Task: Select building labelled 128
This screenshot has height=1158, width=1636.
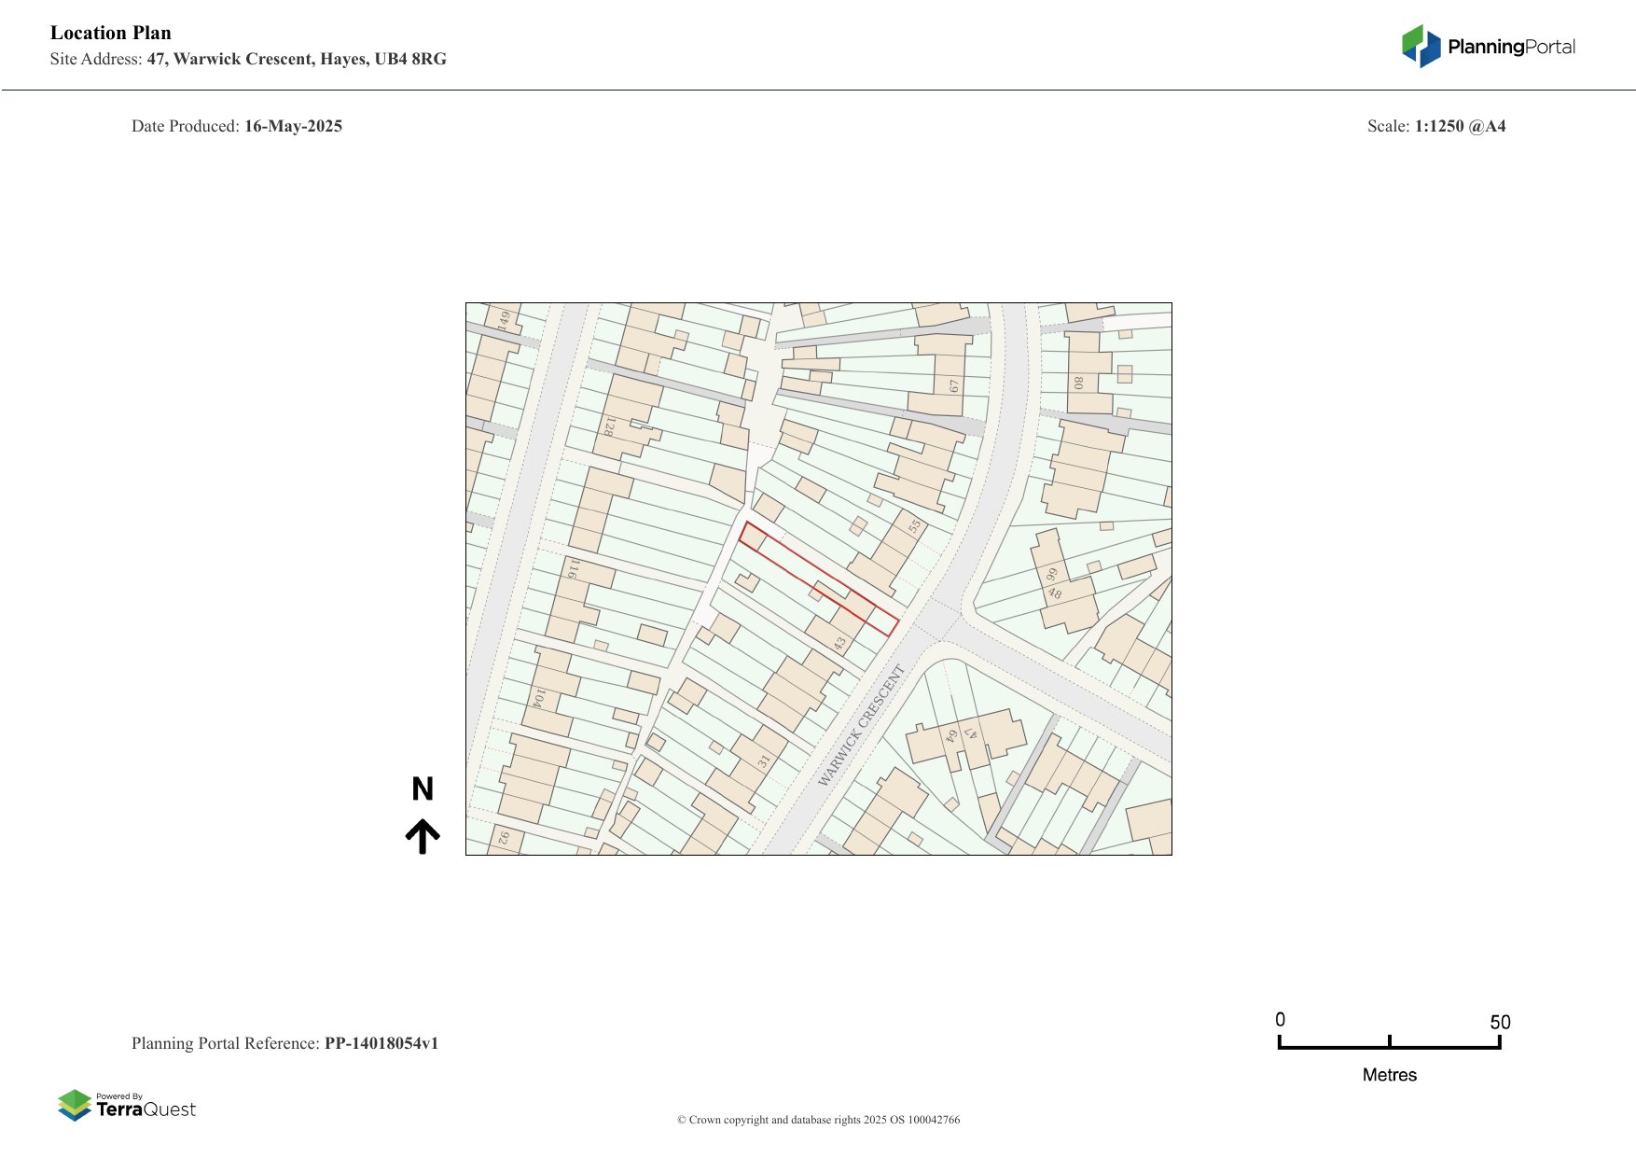Action: pos(609,426)
